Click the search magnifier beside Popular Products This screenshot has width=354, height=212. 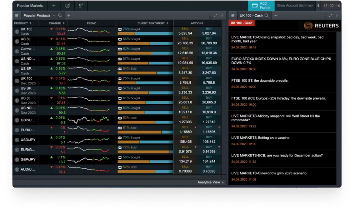tap(60, 16)
